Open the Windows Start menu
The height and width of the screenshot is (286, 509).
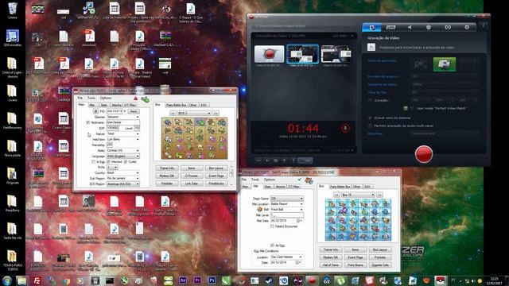[7, 280]
